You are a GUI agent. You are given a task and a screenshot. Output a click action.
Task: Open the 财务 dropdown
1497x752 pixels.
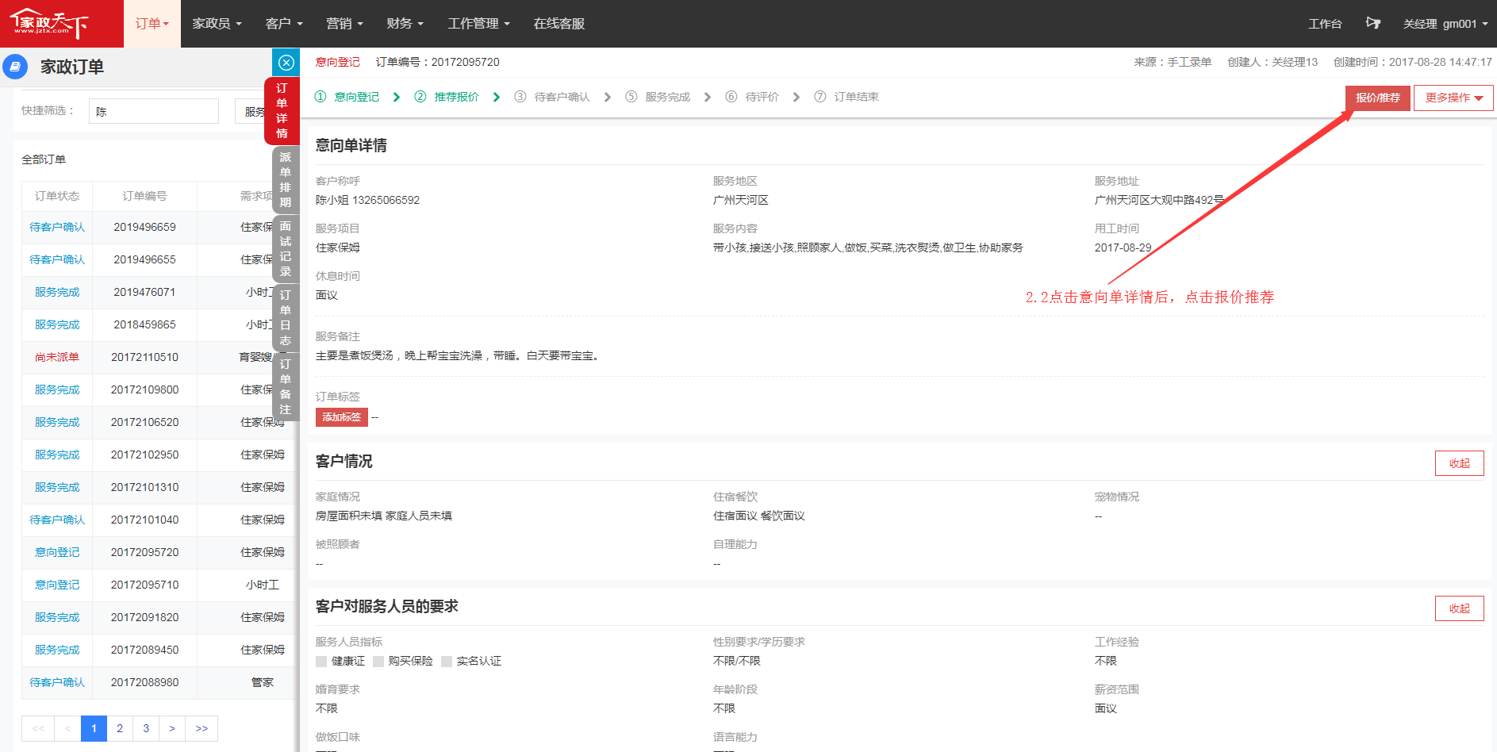point(405,24)
